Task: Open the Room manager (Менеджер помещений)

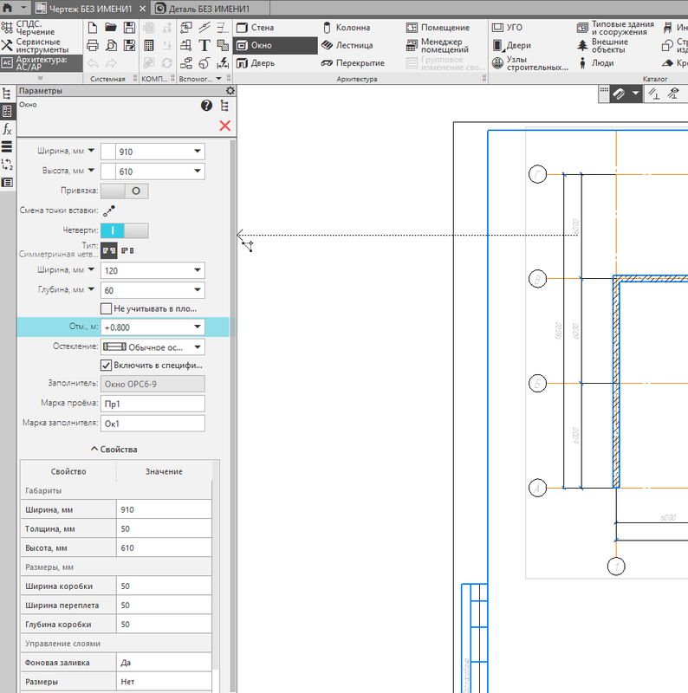Action: (x=438, y=45)
